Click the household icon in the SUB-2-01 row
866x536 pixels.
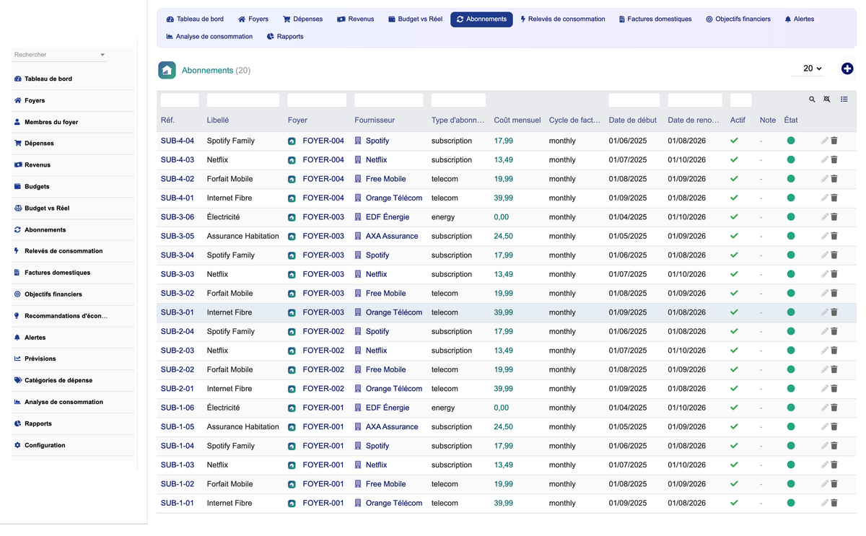point(292,389)
